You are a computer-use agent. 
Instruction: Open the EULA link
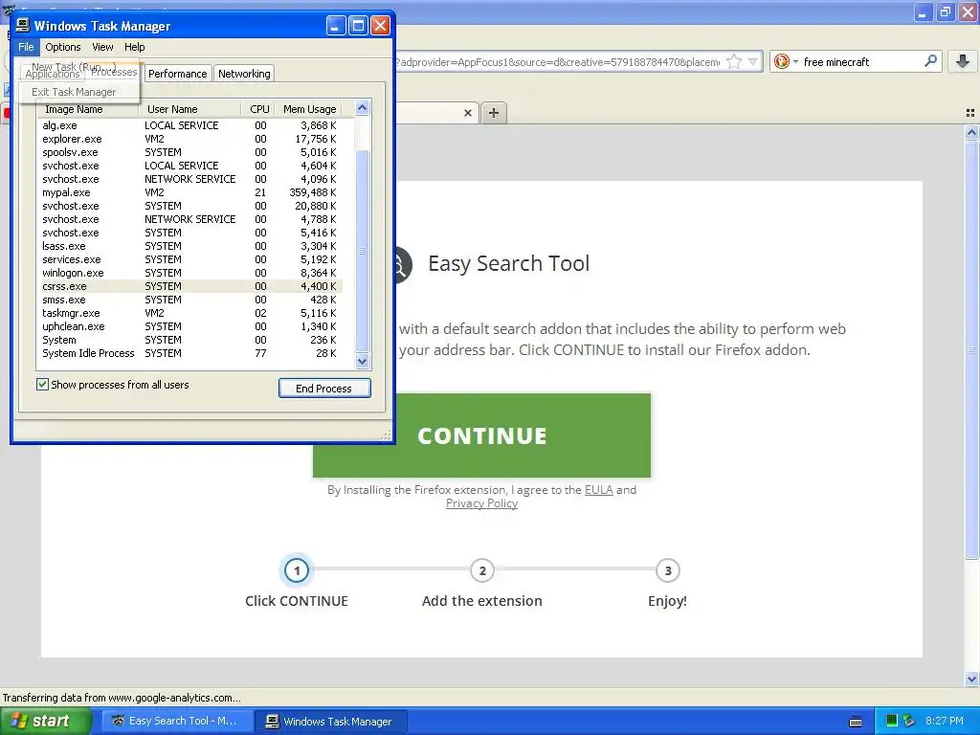tap(599, 490)
